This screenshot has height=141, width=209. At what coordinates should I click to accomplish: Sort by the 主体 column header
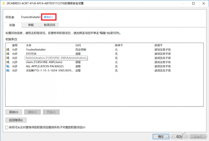(x=29, y=45)
